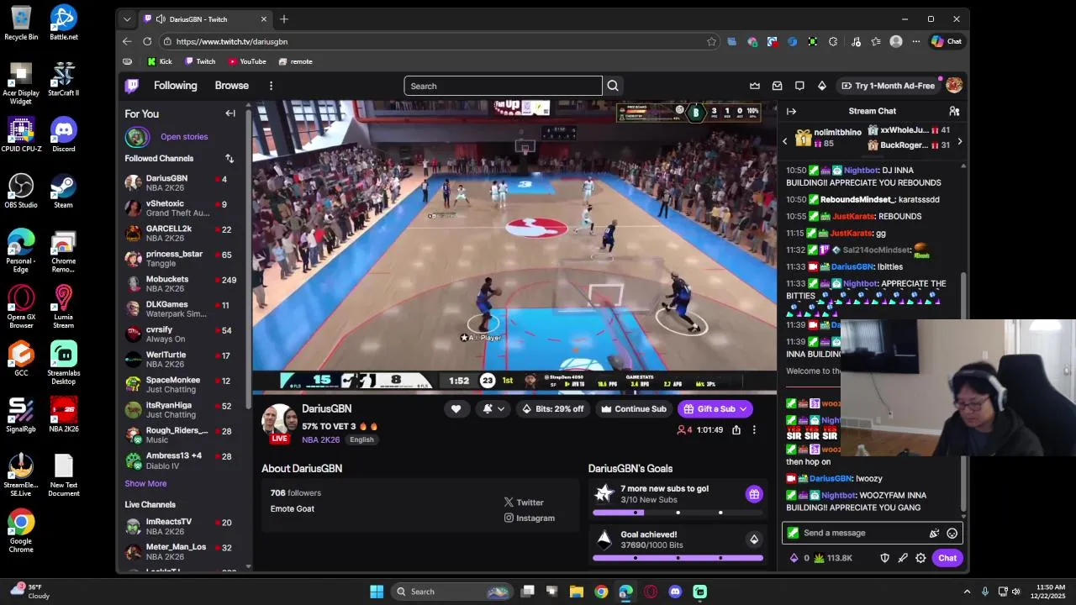
Task: Expand Gift a Sub dropdown
Action: pyautogui.click(x=743, y=409)
